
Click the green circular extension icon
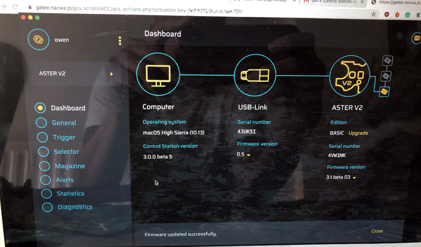[408, 15]
